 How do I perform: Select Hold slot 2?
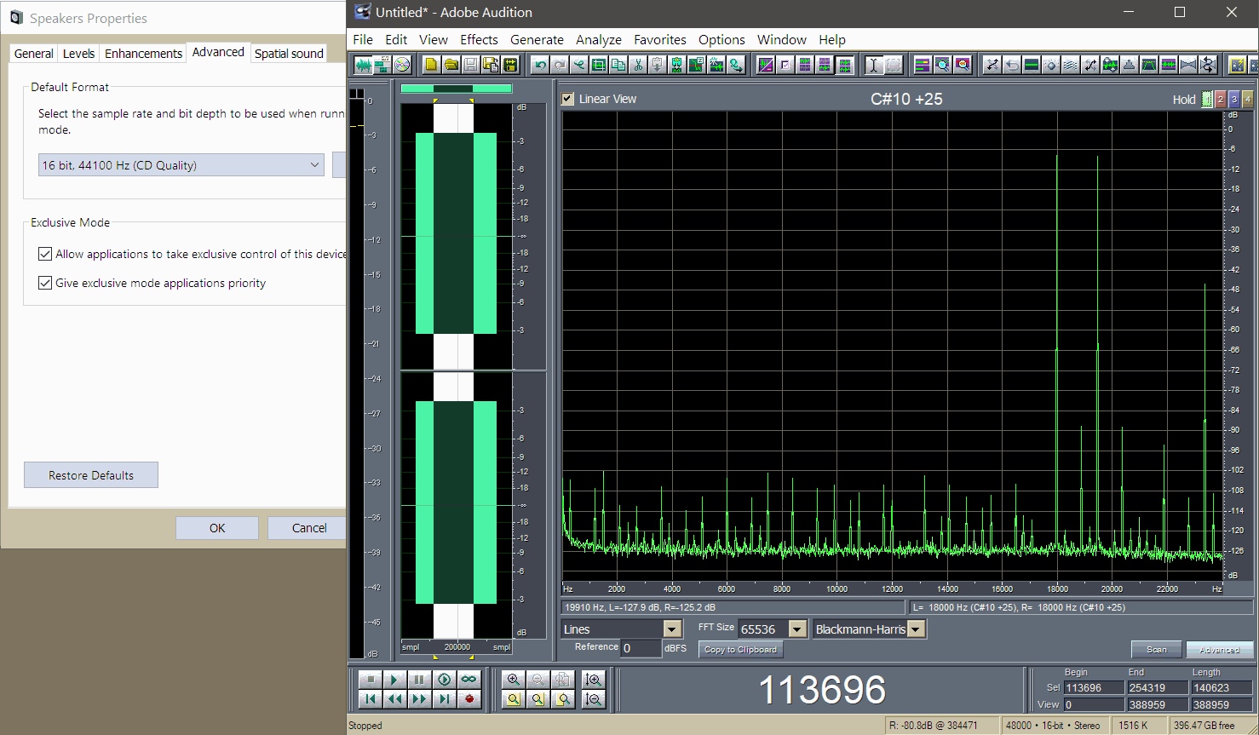(x=1221, y=100)
